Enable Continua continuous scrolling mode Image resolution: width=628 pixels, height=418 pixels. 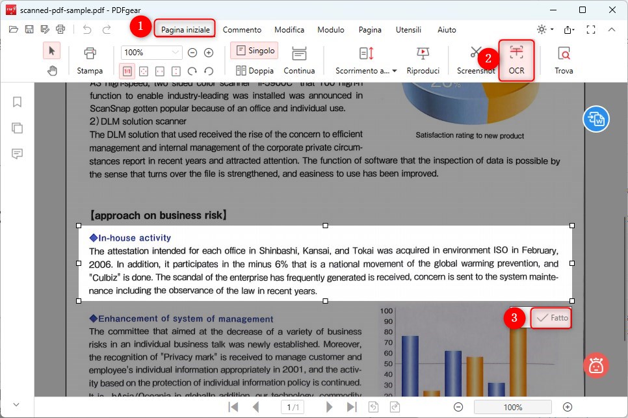[x=299, y=59]
